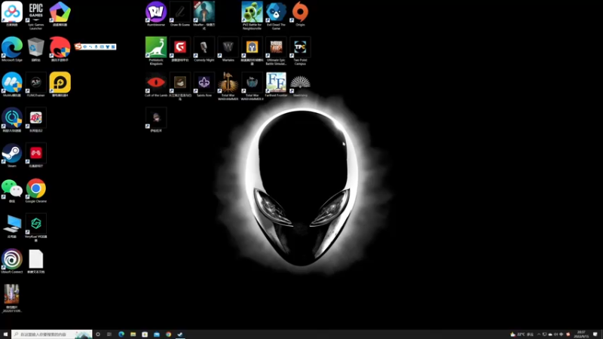The image size is (603, 339).
Task: Select the Baidu Netdisk desktop shortcut
Action: tap(12, 14)
